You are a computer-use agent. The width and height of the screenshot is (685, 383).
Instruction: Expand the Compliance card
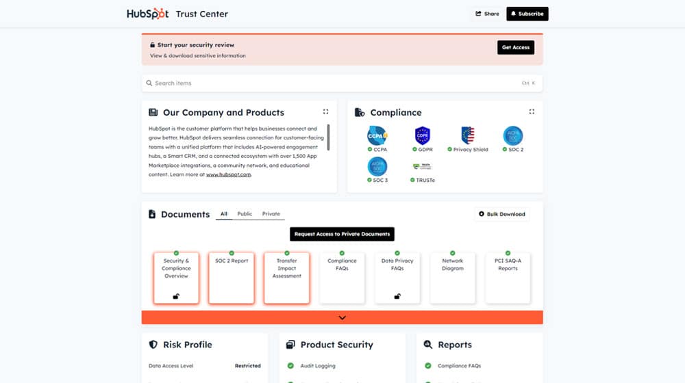[x=532, y=111]
